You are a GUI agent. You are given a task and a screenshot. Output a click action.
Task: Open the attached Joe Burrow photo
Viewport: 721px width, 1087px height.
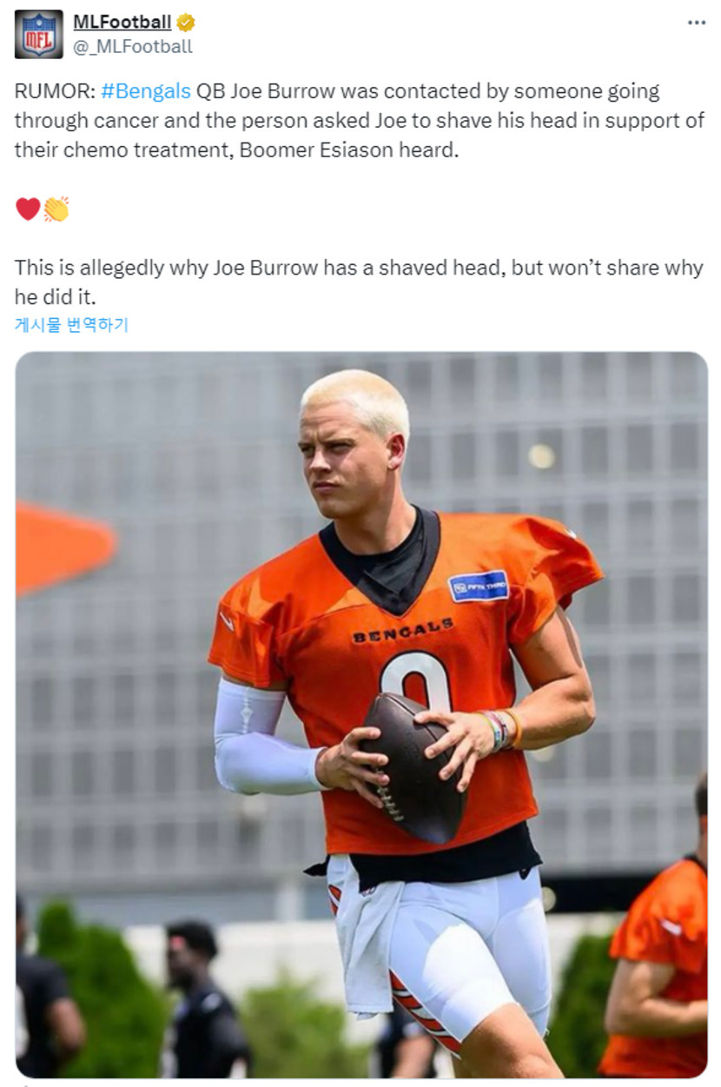coord(361,714)
